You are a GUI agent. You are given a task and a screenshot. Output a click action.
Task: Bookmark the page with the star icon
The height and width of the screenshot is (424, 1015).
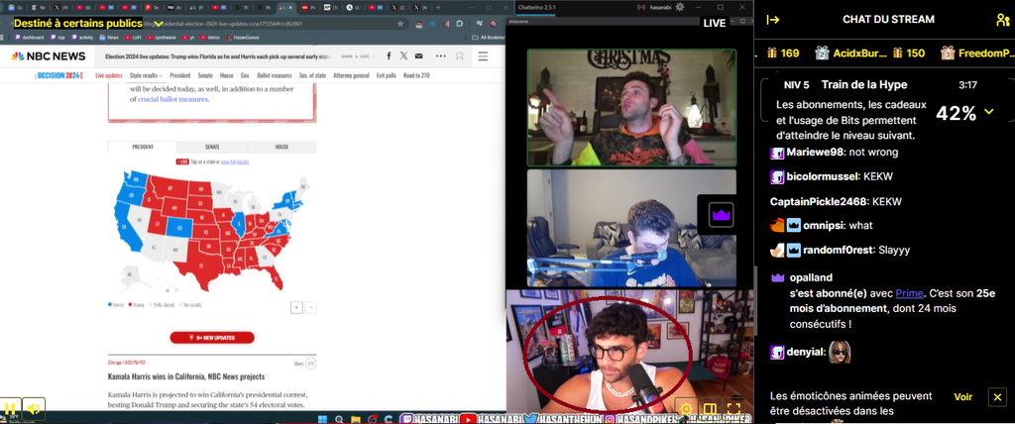coord(400,24)
